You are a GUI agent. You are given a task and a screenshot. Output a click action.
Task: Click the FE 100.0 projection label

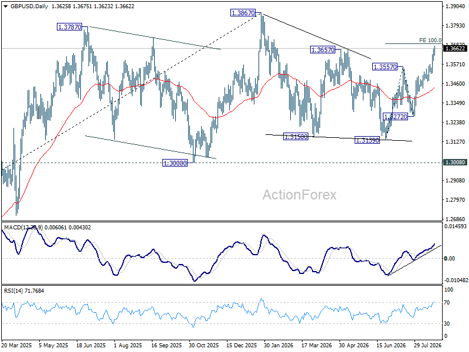click(x=430, y=40)
